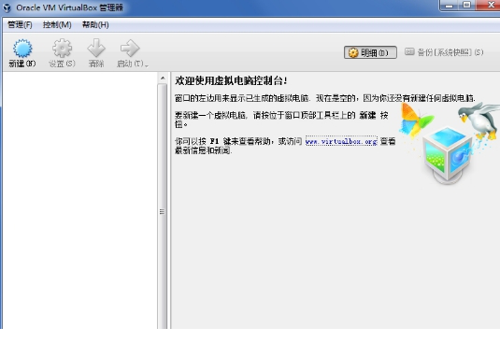Click the VirtualBox cube logo image
This screenshot has width=500, height=342.
448,154
